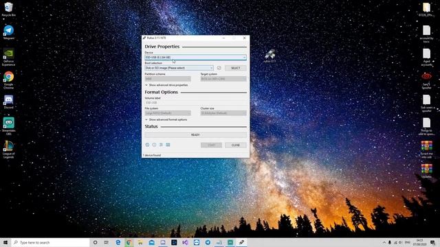Screen dimensions: 440x247
Task: Select the 'Extract me into usb' archive
Action: click(x=426, y=150)
